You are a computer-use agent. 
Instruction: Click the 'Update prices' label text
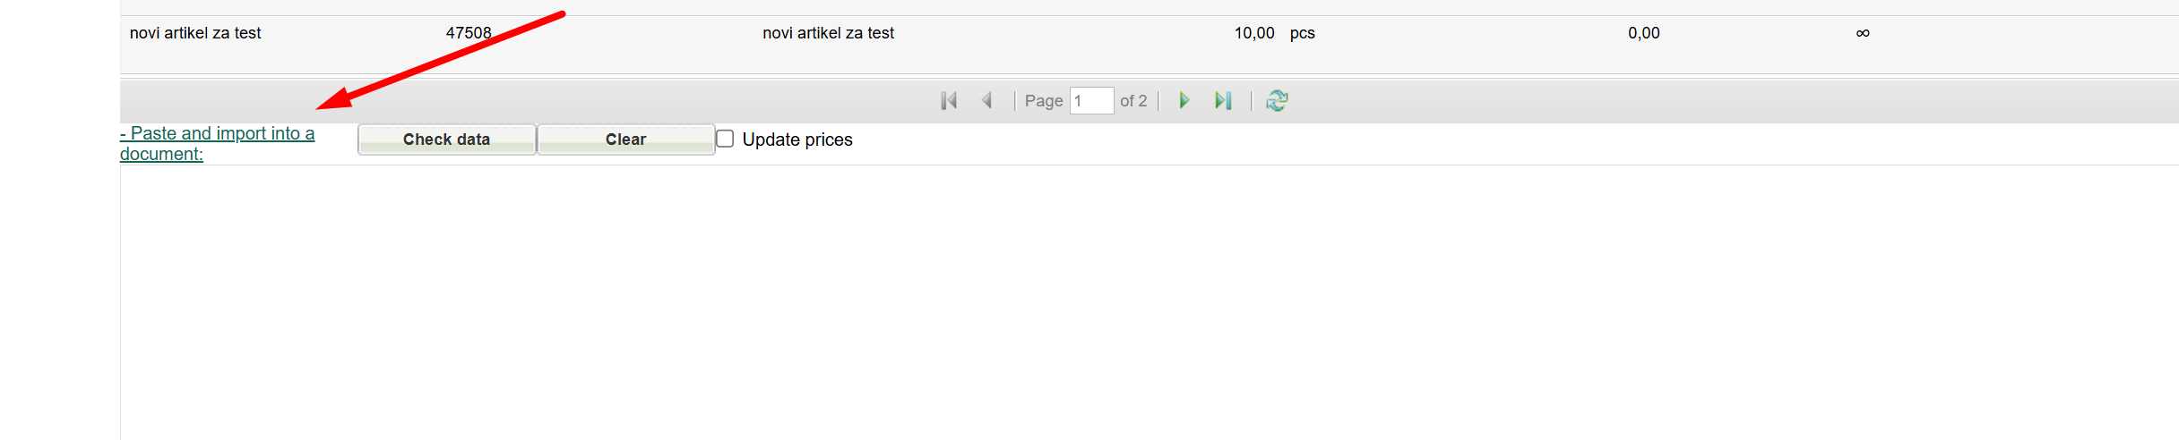point(797,140)
